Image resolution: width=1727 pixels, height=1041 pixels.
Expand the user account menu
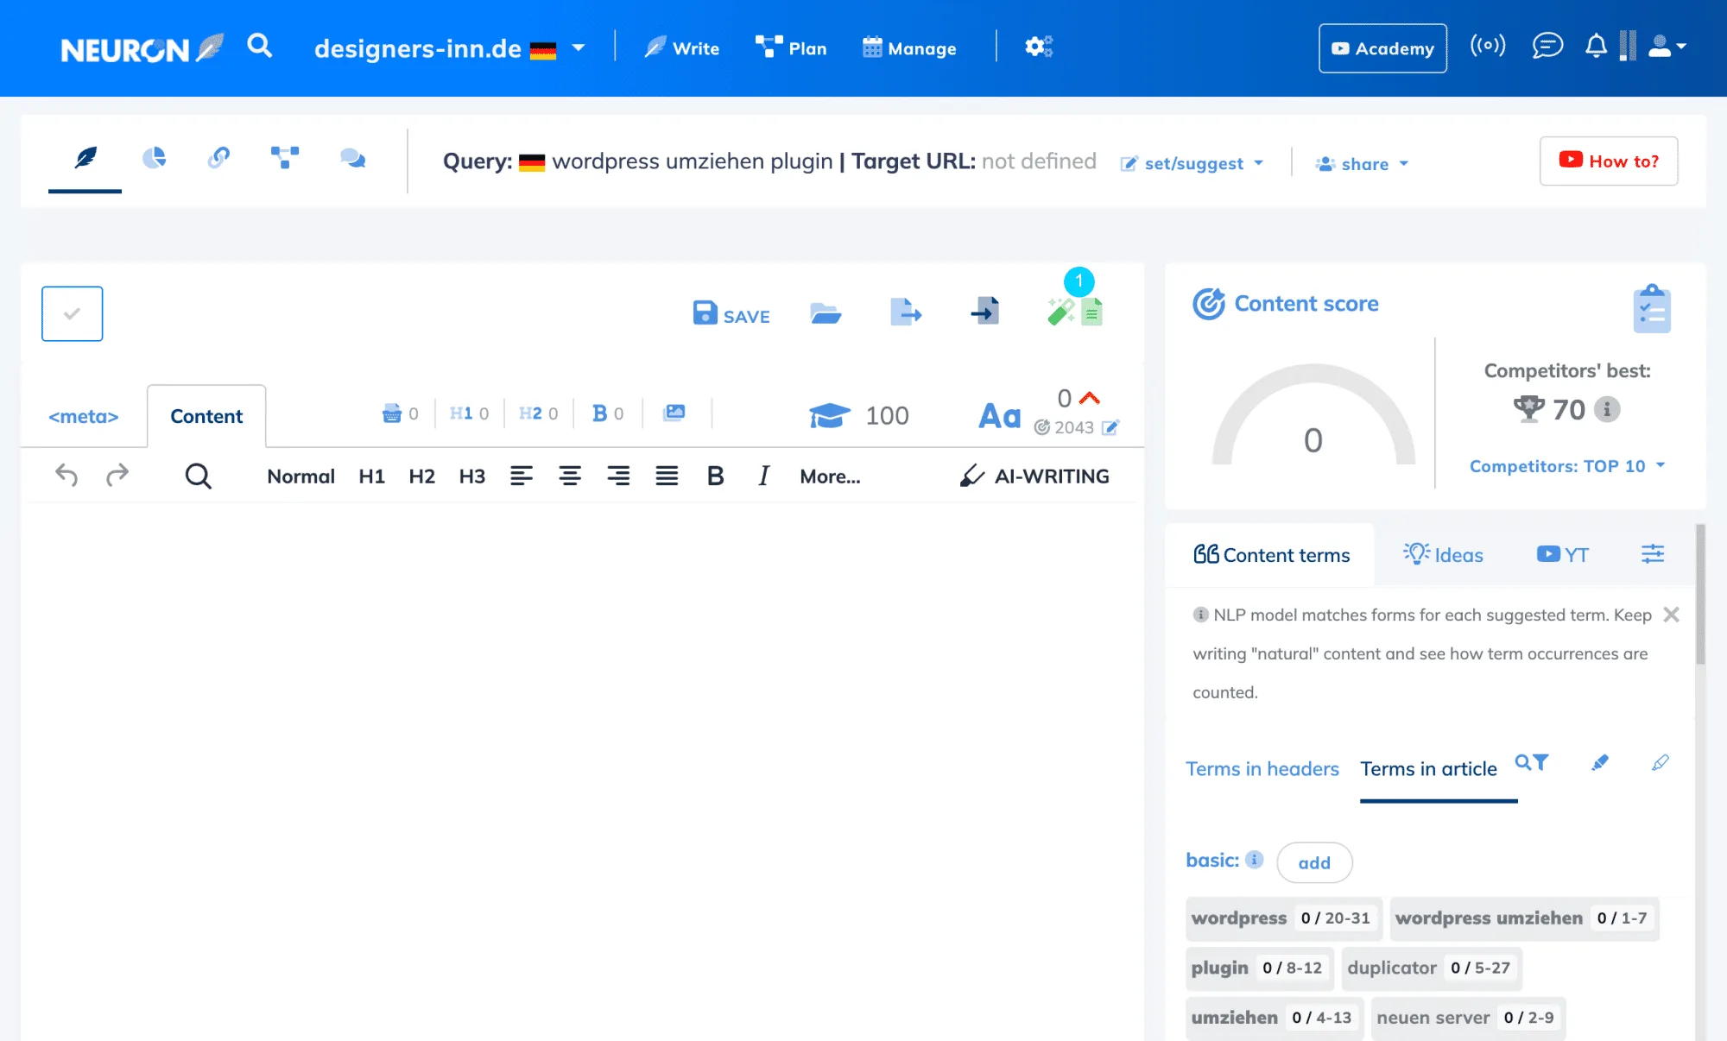pos(1667,47)
